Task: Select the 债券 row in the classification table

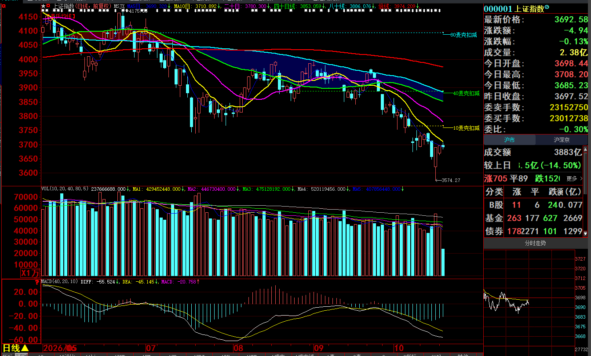Action: (x=533, y=231)
